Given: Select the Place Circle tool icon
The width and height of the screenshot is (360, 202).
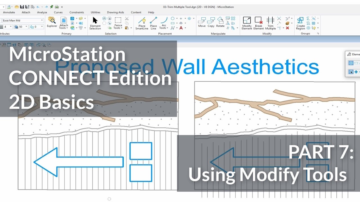Looking at the screenshot, I should point(172,19).
